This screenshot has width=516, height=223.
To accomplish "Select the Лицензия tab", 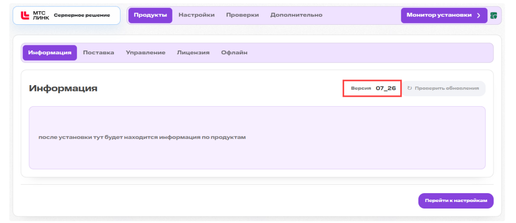I will point(193,52).
